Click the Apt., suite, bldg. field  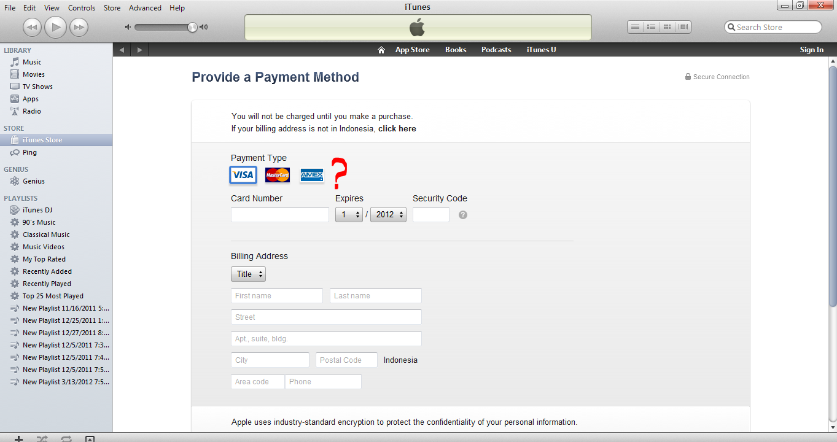326,339
